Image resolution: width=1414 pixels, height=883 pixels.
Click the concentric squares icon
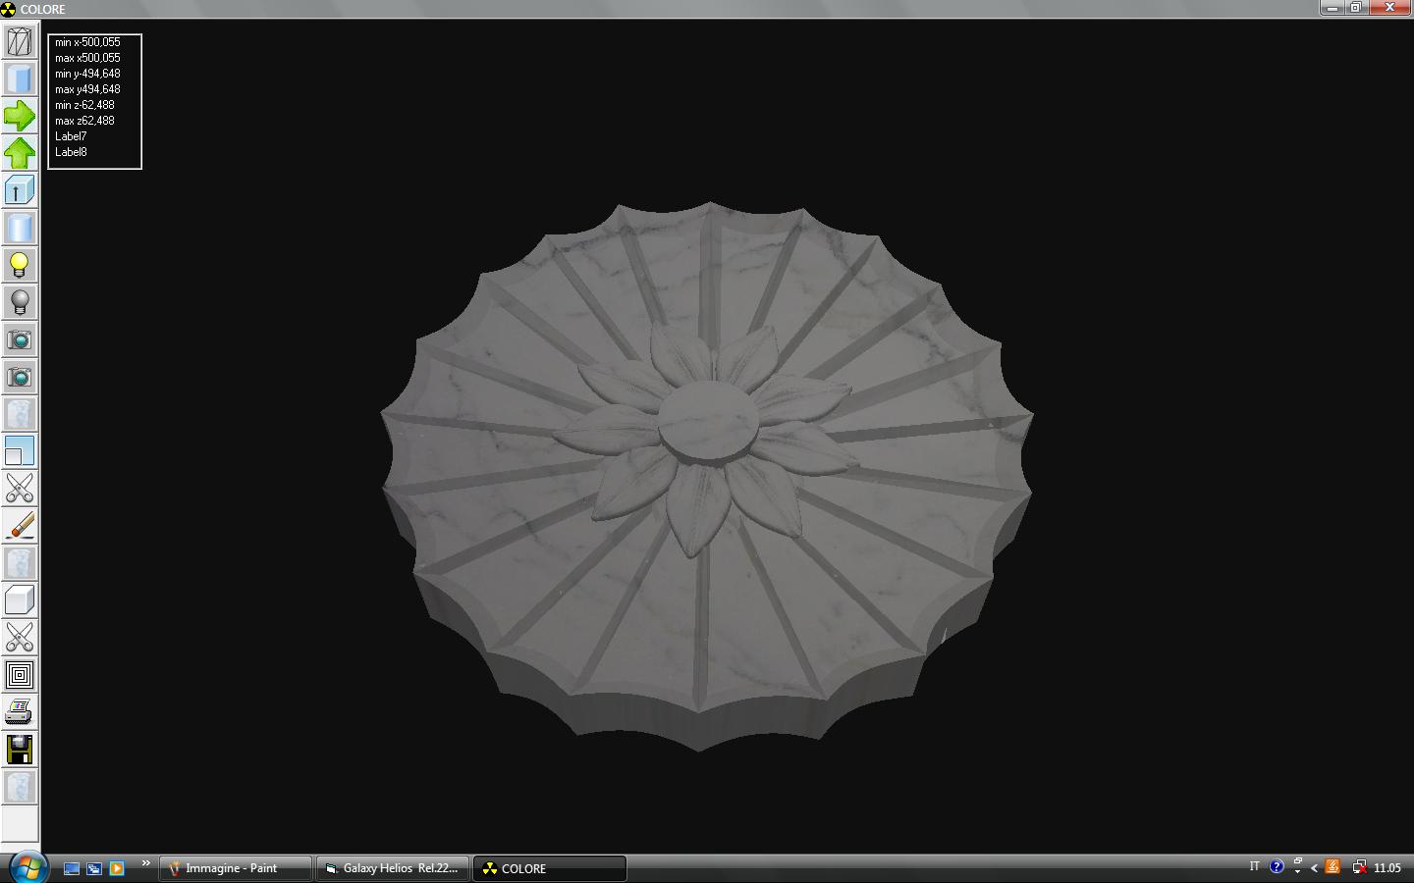(x=20, y=675)
